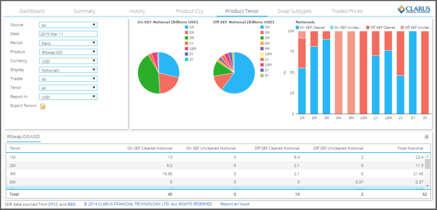Click the Clarus Financial Technology logo
The width and height of the screenshot is (437, 210).
[x=413, y=10]
